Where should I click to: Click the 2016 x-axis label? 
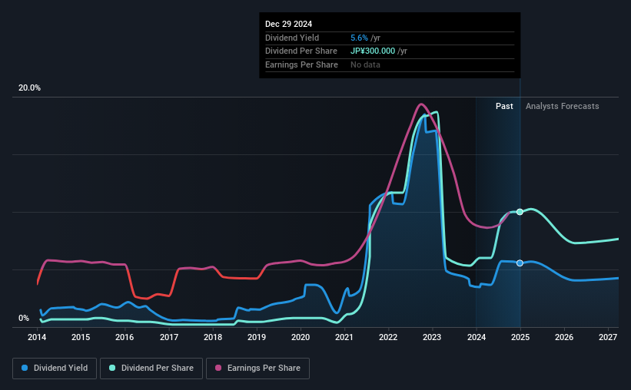pos(125,337)
